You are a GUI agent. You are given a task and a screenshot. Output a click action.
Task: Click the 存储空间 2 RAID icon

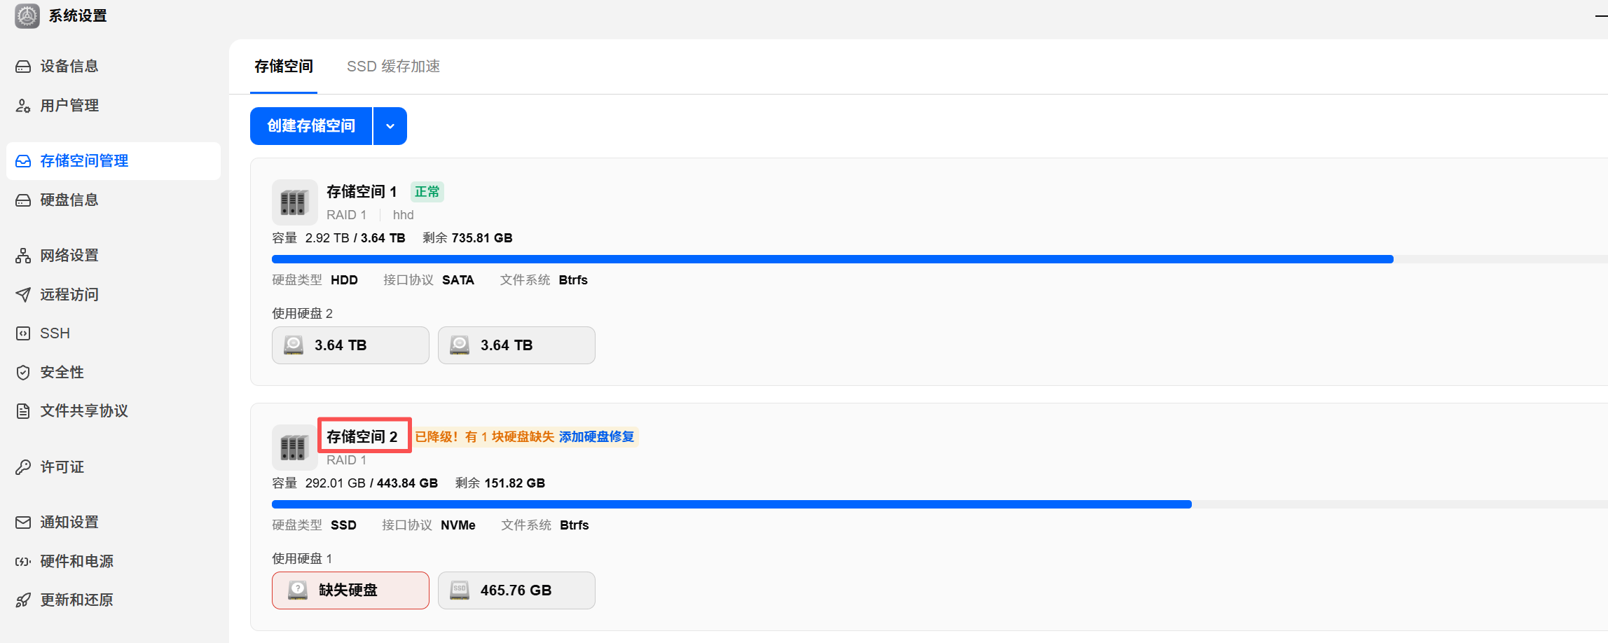tap(294, 447)
